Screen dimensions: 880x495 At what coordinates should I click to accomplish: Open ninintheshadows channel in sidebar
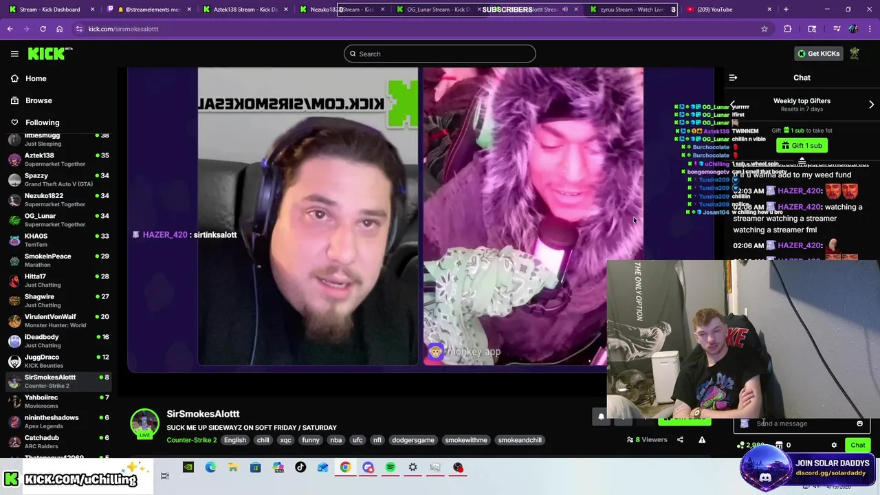58,421
